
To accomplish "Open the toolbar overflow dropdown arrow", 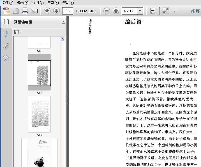I will tap(174, 11).
